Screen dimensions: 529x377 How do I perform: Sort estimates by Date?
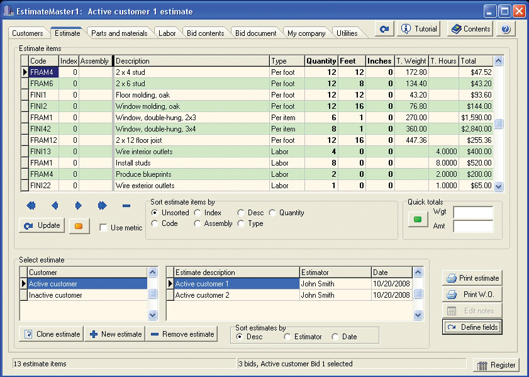[335, 337]
